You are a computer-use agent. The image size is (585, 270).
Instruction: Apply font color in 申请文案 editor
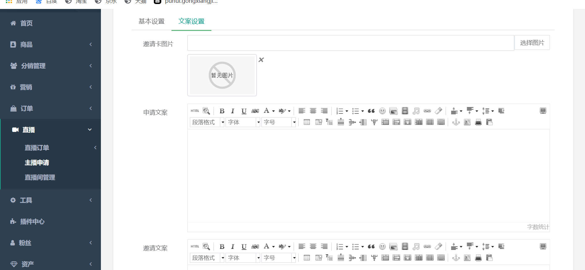(x=266, y=111)
